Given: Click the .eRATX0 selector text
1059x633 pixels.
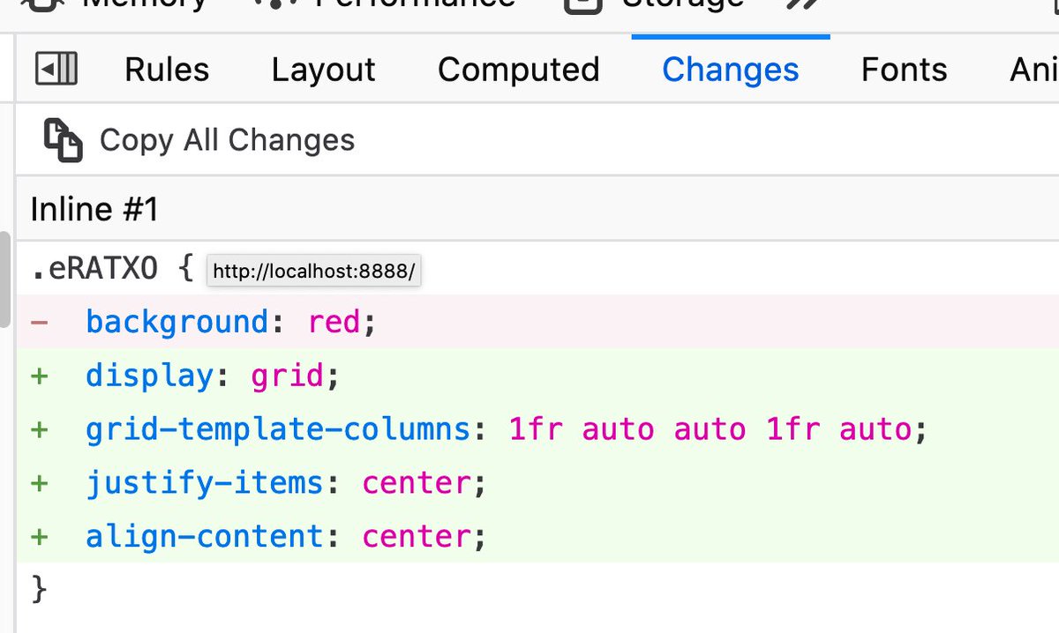Looking at the screenshot, I should click(x=94, y=268).
